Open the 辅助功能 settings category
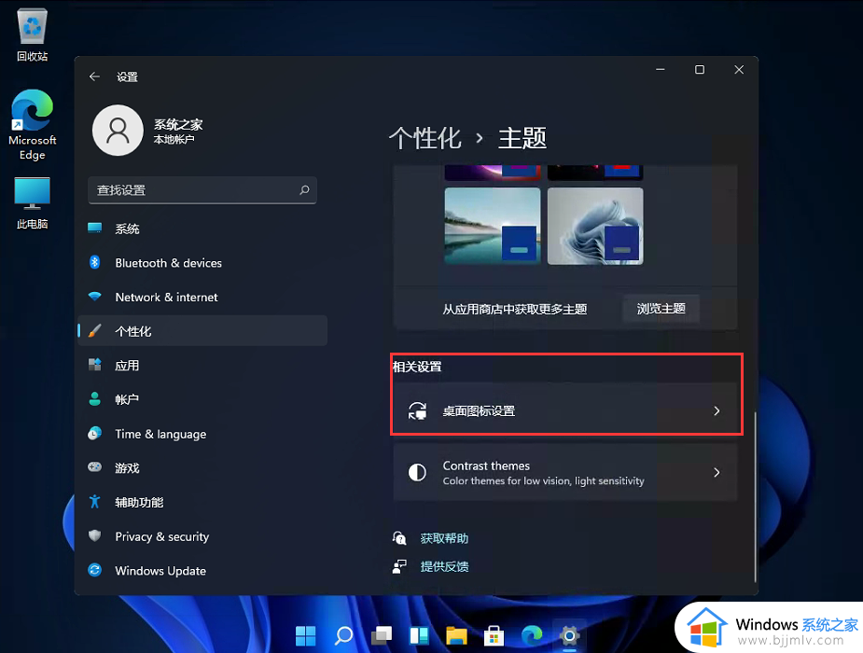863x653 pixels. tap(202, 502)
